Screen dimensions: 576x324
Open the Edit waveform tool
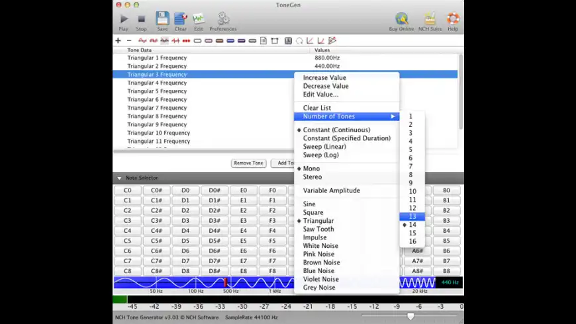(199, 19)
